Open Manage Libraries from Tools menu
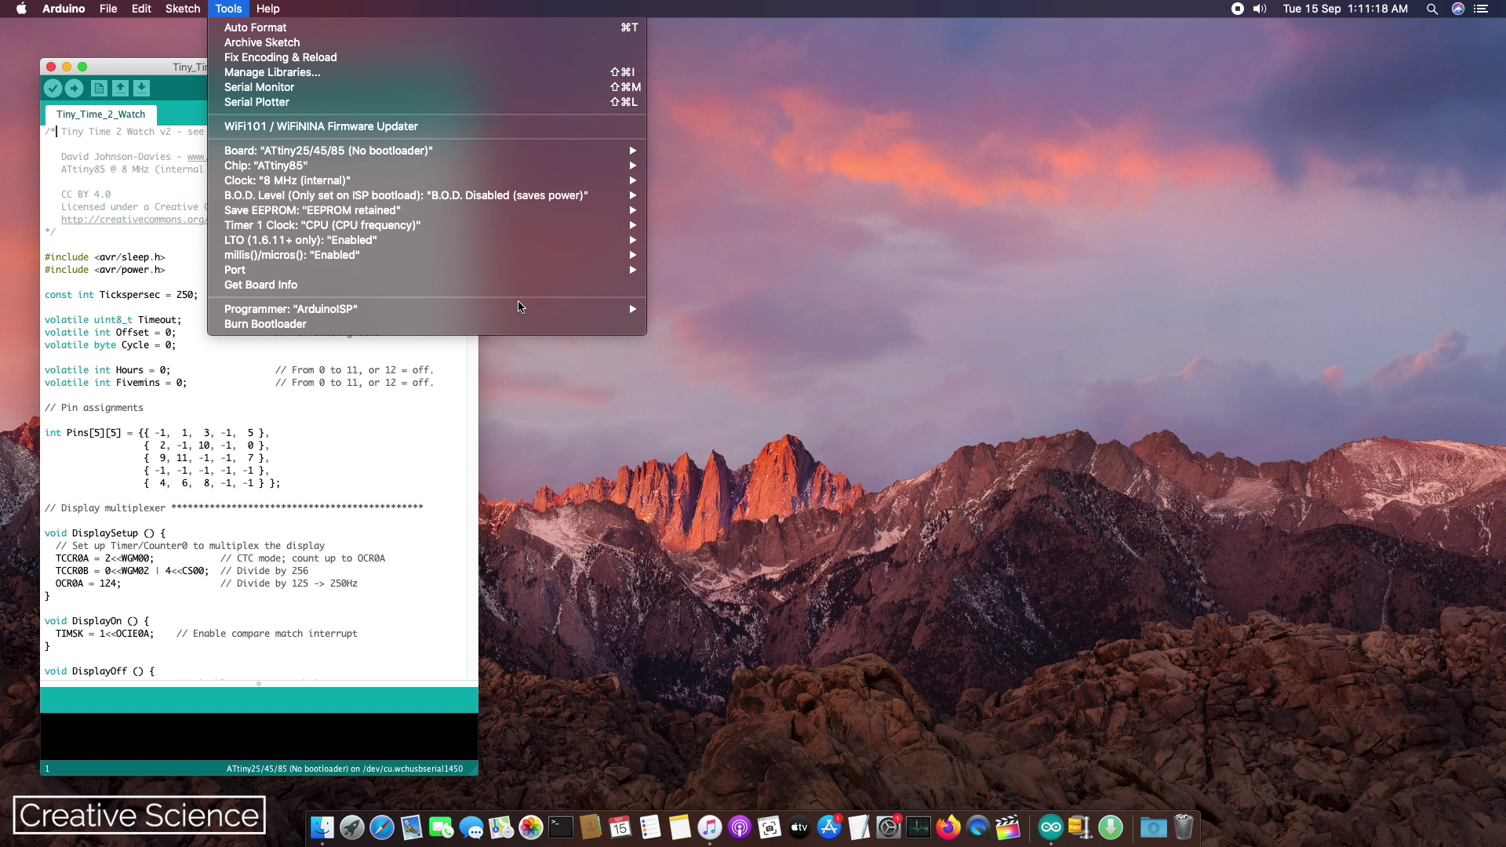The image size is (1506, 847). tap(427, 72)
